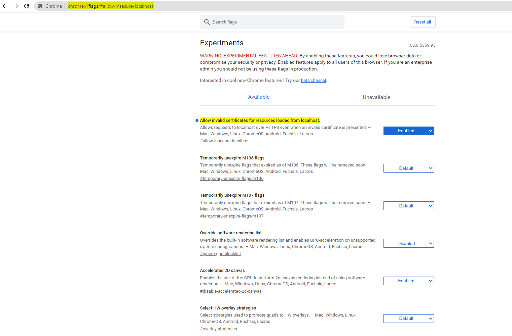Click the blue modified-flag dot indicator
512x336 pixels.
[x=197, y=120]
